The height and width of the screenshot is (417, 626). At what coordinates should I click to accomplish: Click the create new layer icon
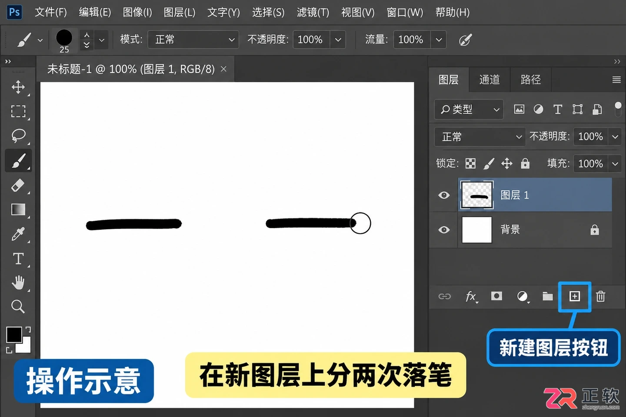pos(575,296)
